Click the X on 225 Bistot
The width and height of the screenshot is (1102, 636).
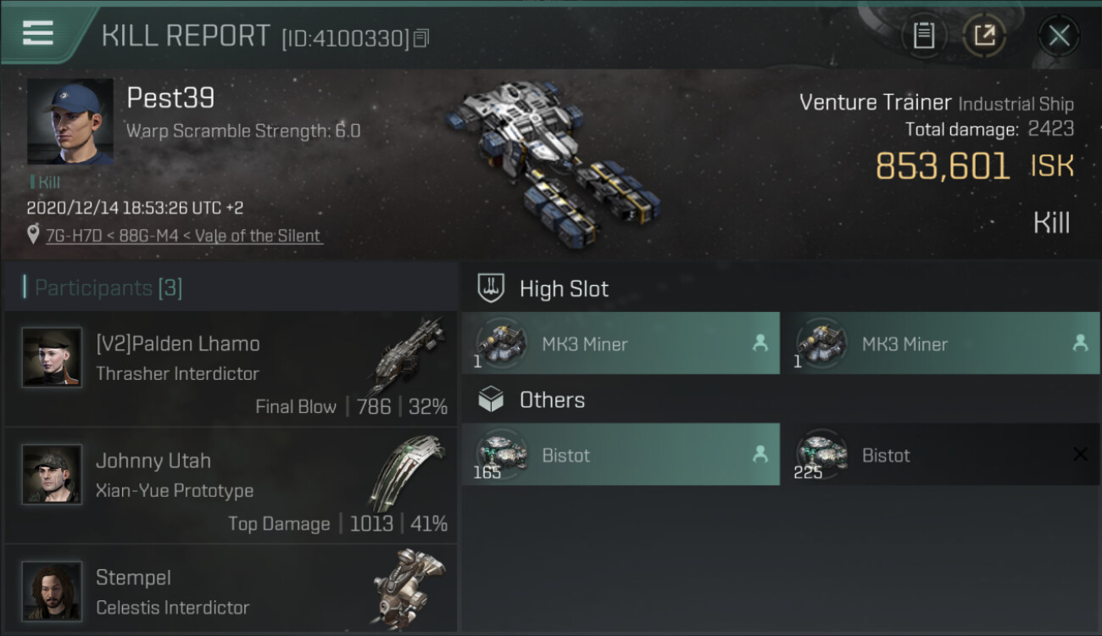[1080, 455]
